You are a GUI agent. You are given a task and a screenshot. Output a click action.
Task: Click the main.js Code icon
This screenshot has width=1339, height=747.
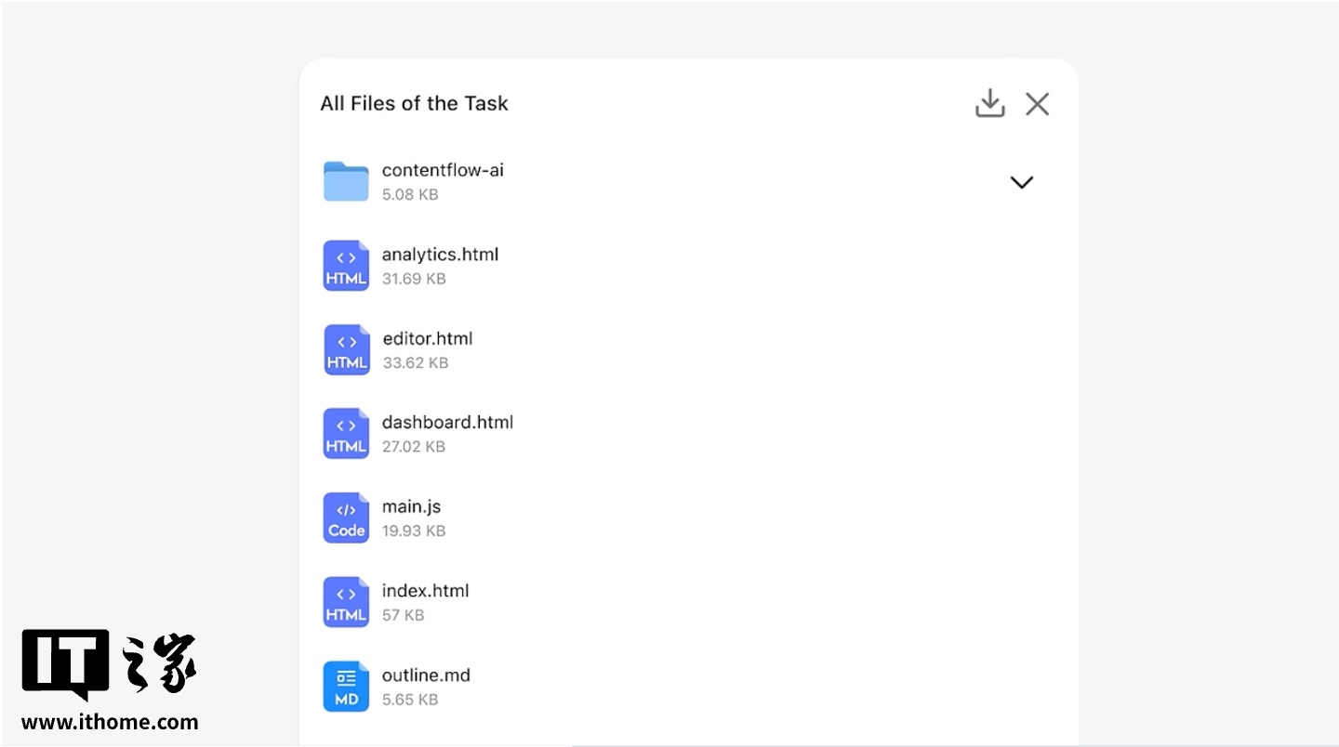click(x=346, y=518)
